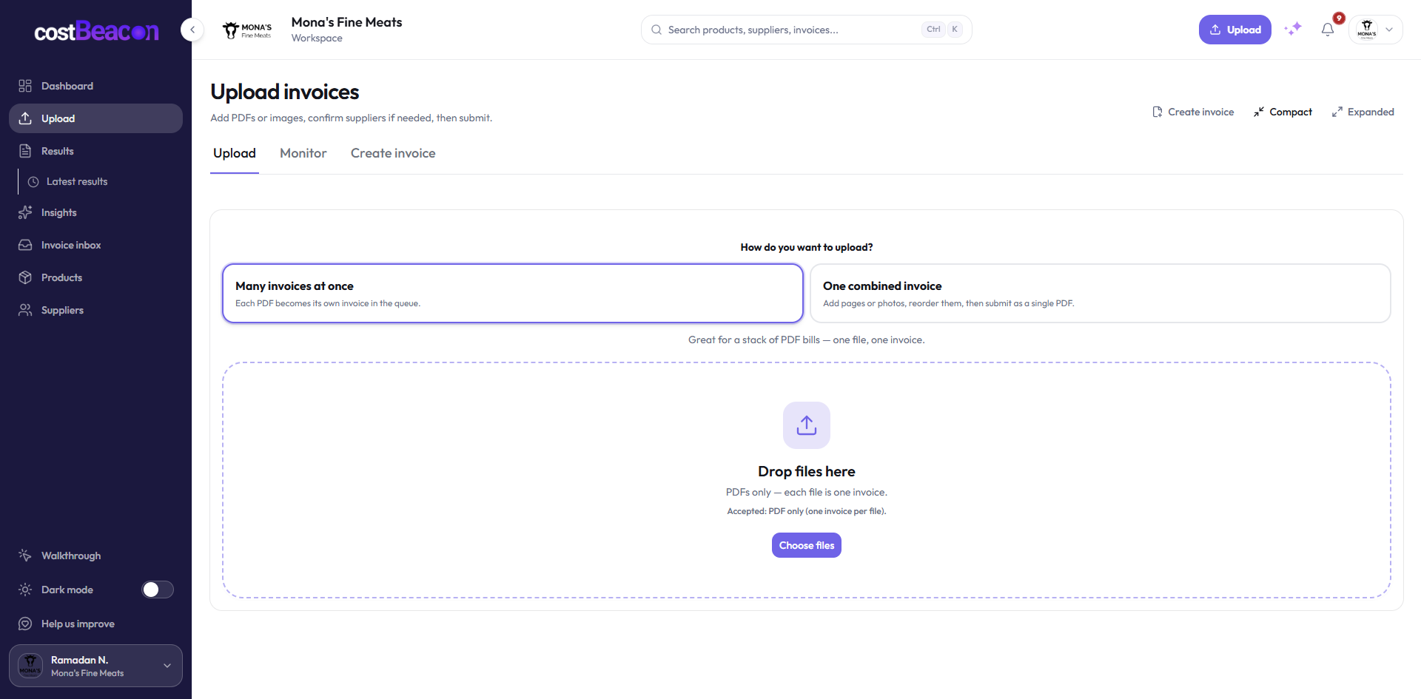This screenshot has height=699, width=1421.
Task: Click the upload arrow icon in drop zone
Action: point(807,425)
